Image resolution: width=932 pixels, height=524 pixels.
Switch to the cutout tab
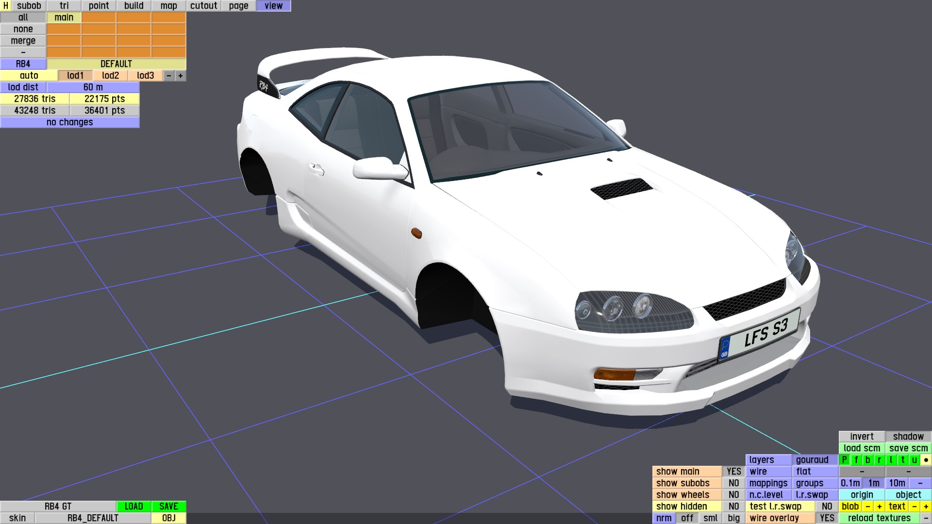[x=203, y=5]
